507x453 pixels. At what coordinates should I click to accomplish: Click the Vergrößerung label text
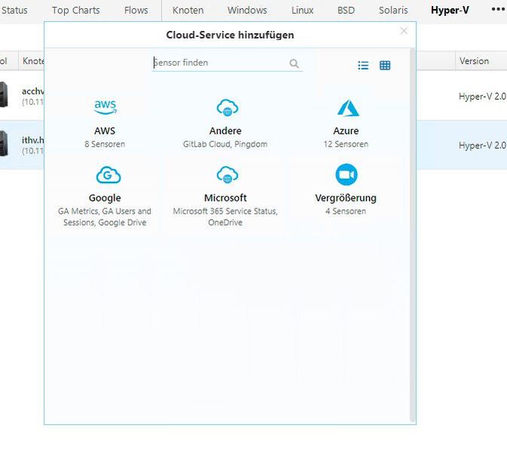346,198
